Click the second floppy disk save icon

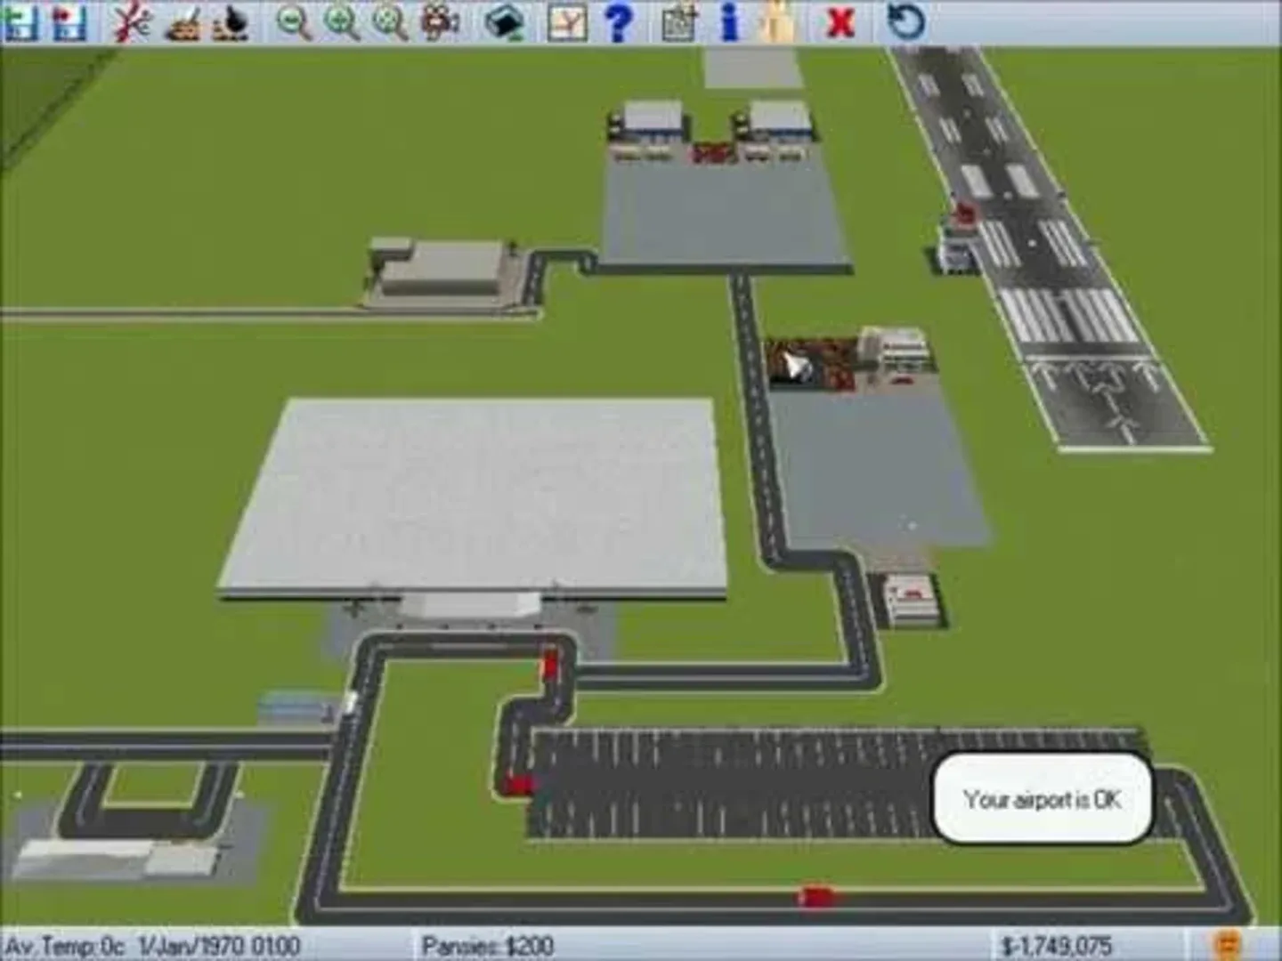69,22
